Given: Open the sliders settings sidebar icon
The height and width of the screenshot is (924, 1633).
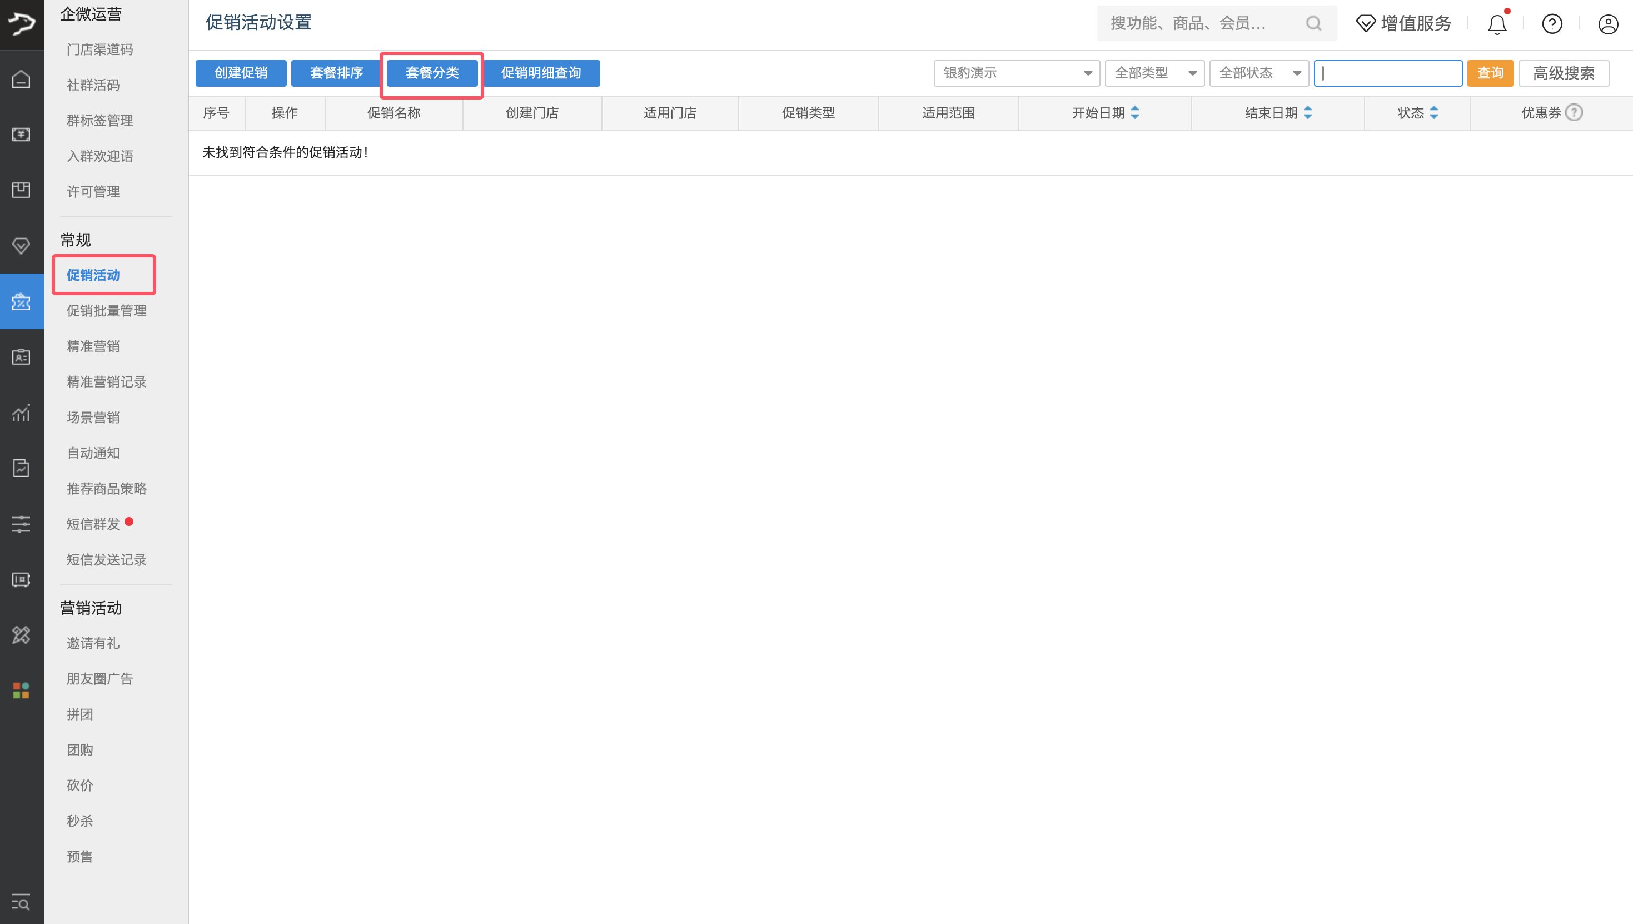Looking at the screenshot, I should click(x=21, y=524).
